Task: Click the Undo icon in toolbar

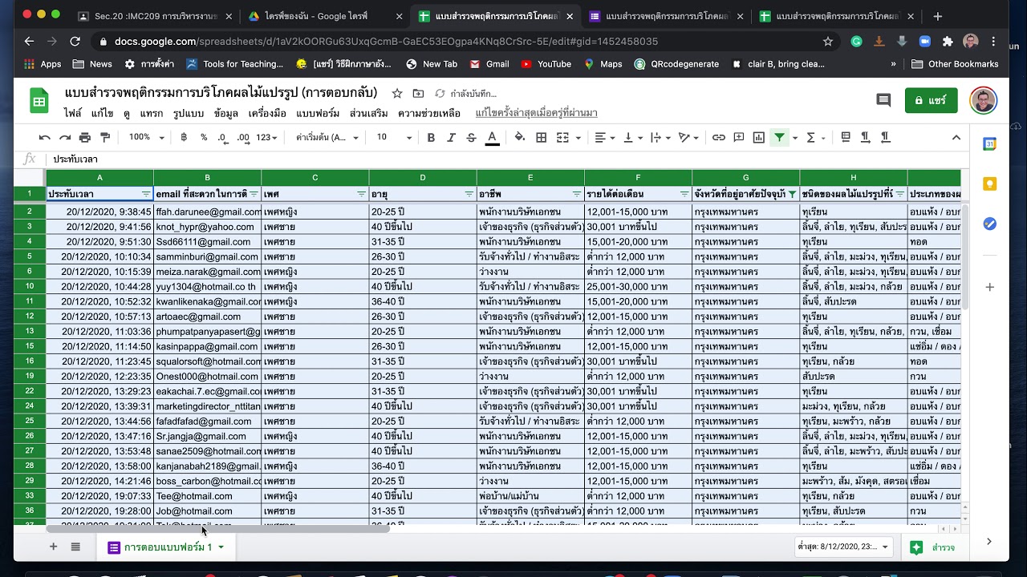Action: (45, 138)
